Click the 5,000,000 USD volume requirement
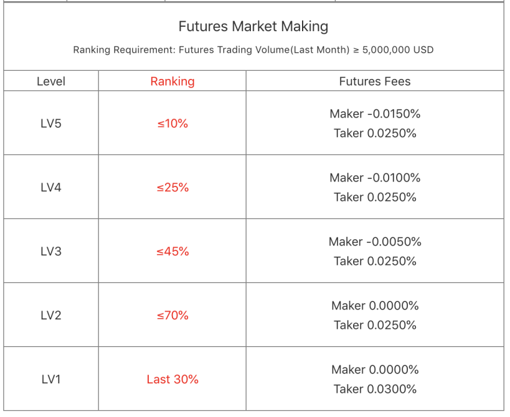This screenshot has width=510, height=417. [398, 50]
